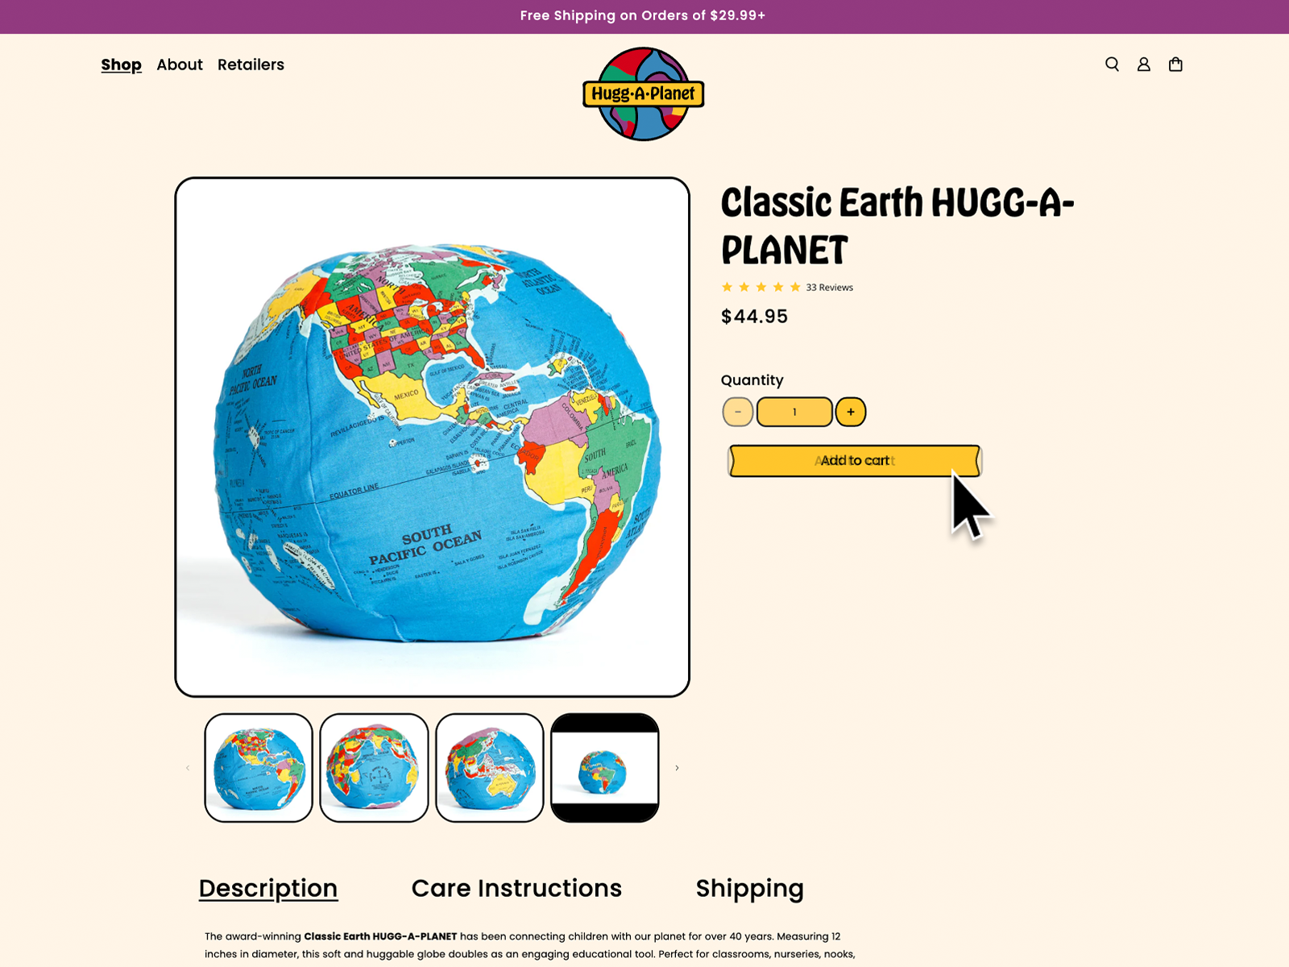This screenshot has width=1289, height=967.
Task: Select the fourth thumbnail with black bars
Action: click(605, 768)
